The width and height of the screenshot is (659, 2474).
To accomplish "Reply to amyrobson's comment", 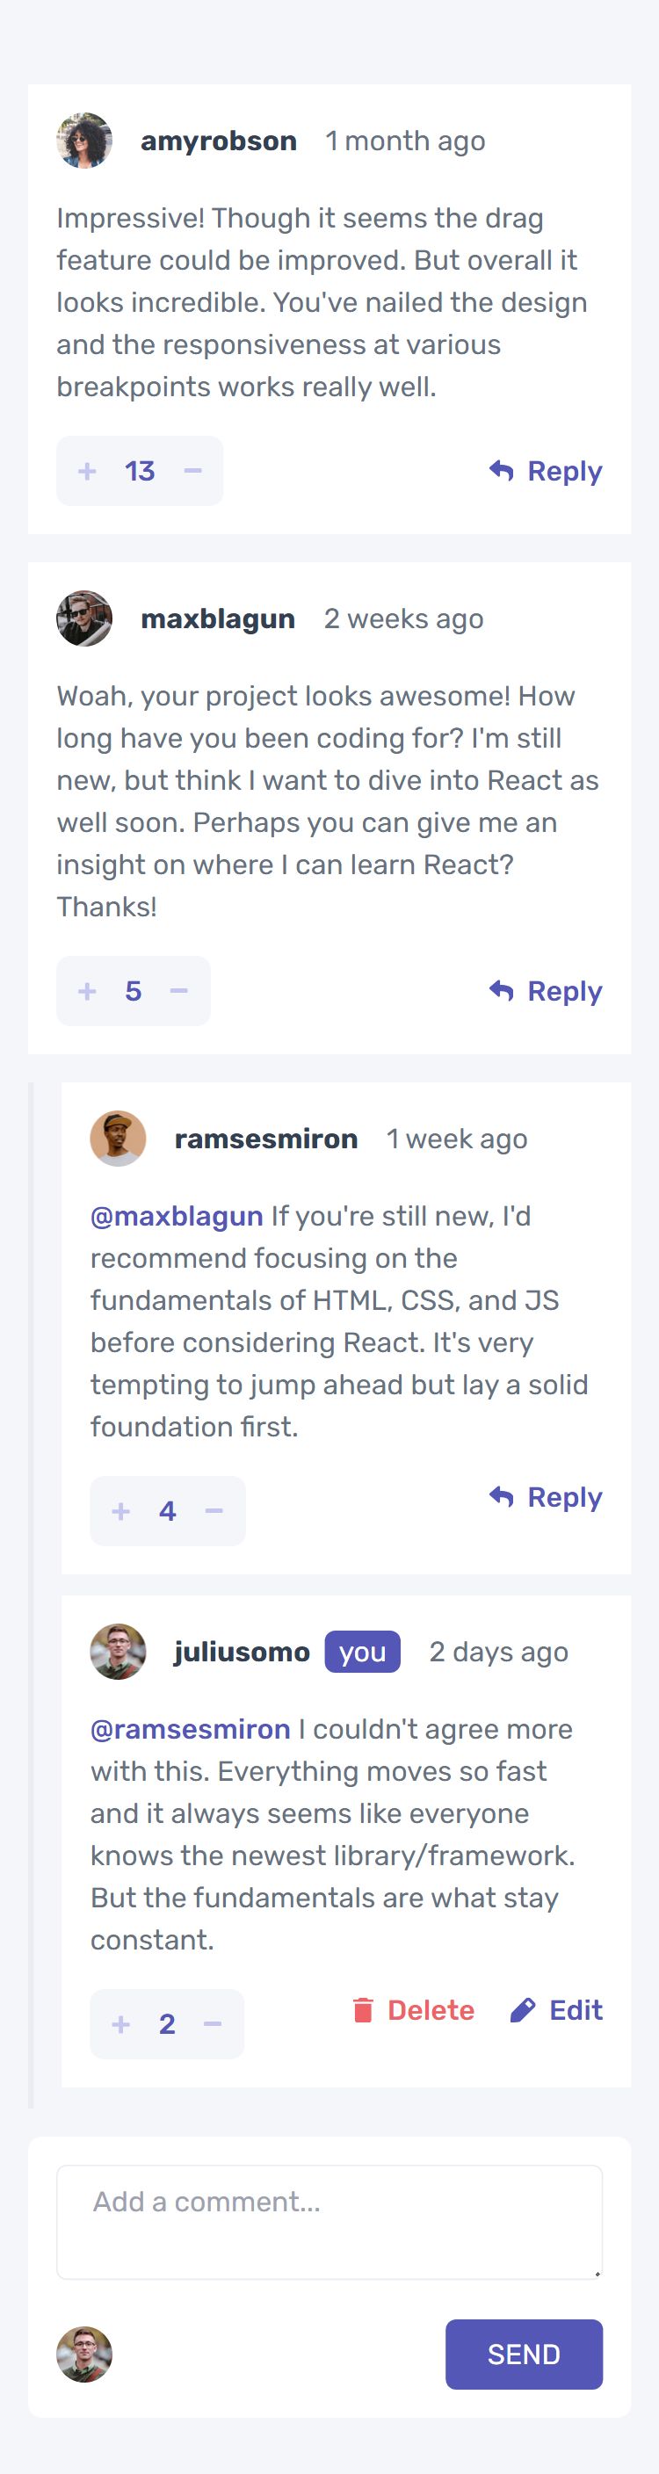I will click(x=546, y=471).
